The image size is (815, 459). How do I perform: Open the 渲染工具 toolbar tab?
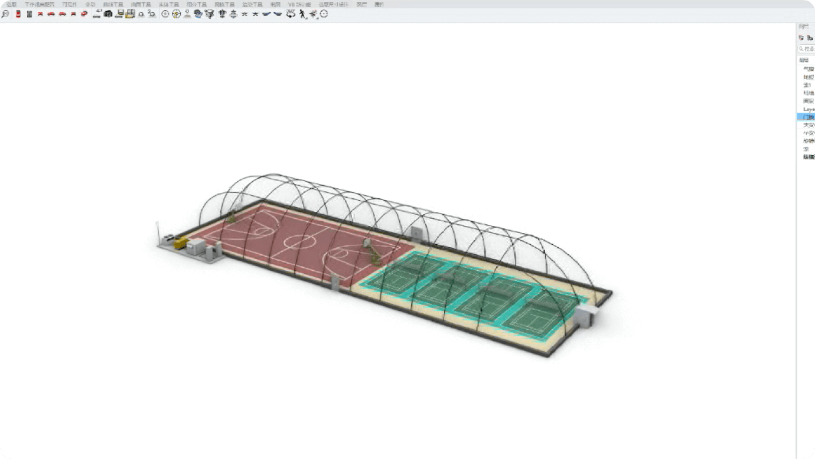point(252,4)
